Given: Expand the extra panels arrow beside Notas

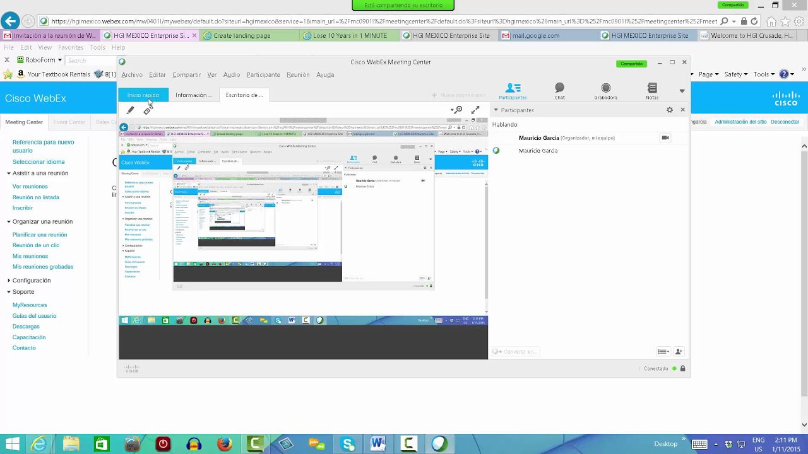Looking at the screenshot, I should tap(682, 91).
